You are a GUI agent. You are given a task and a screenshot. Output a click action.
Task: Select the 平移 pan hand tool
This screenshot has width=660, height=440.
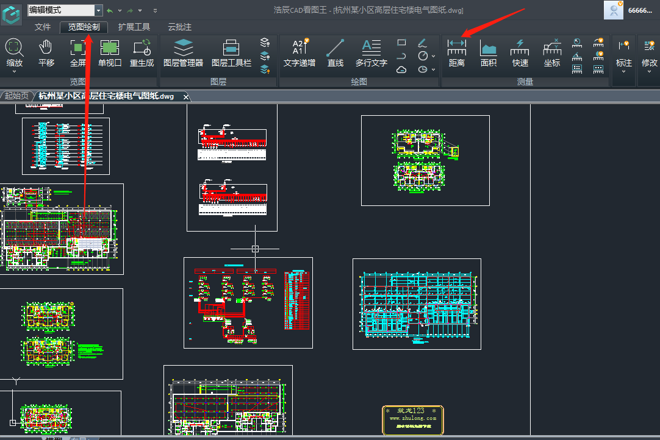pyautogui.click(x=46, y=52)
